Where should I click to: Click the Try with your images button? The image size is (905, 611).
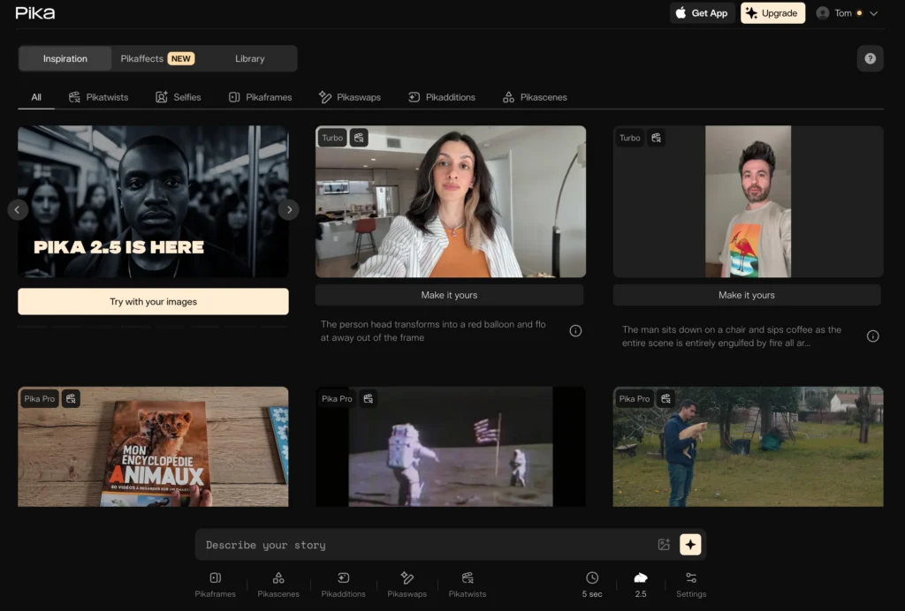tap(153, 302)
